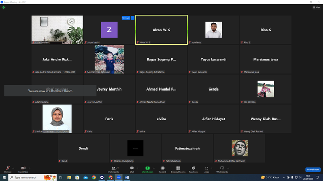Open more options on zoom baa01 tile

point(132,18)
